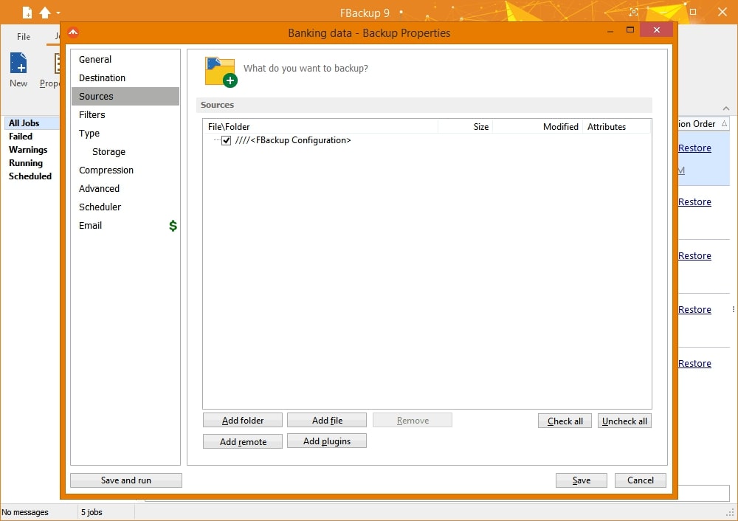Select the ////<FBackup Configuration> row text

[293, 140]
